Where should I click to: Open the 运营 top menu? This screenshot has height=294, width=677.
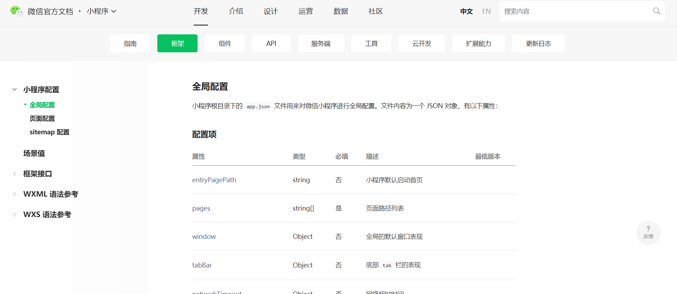306,11
